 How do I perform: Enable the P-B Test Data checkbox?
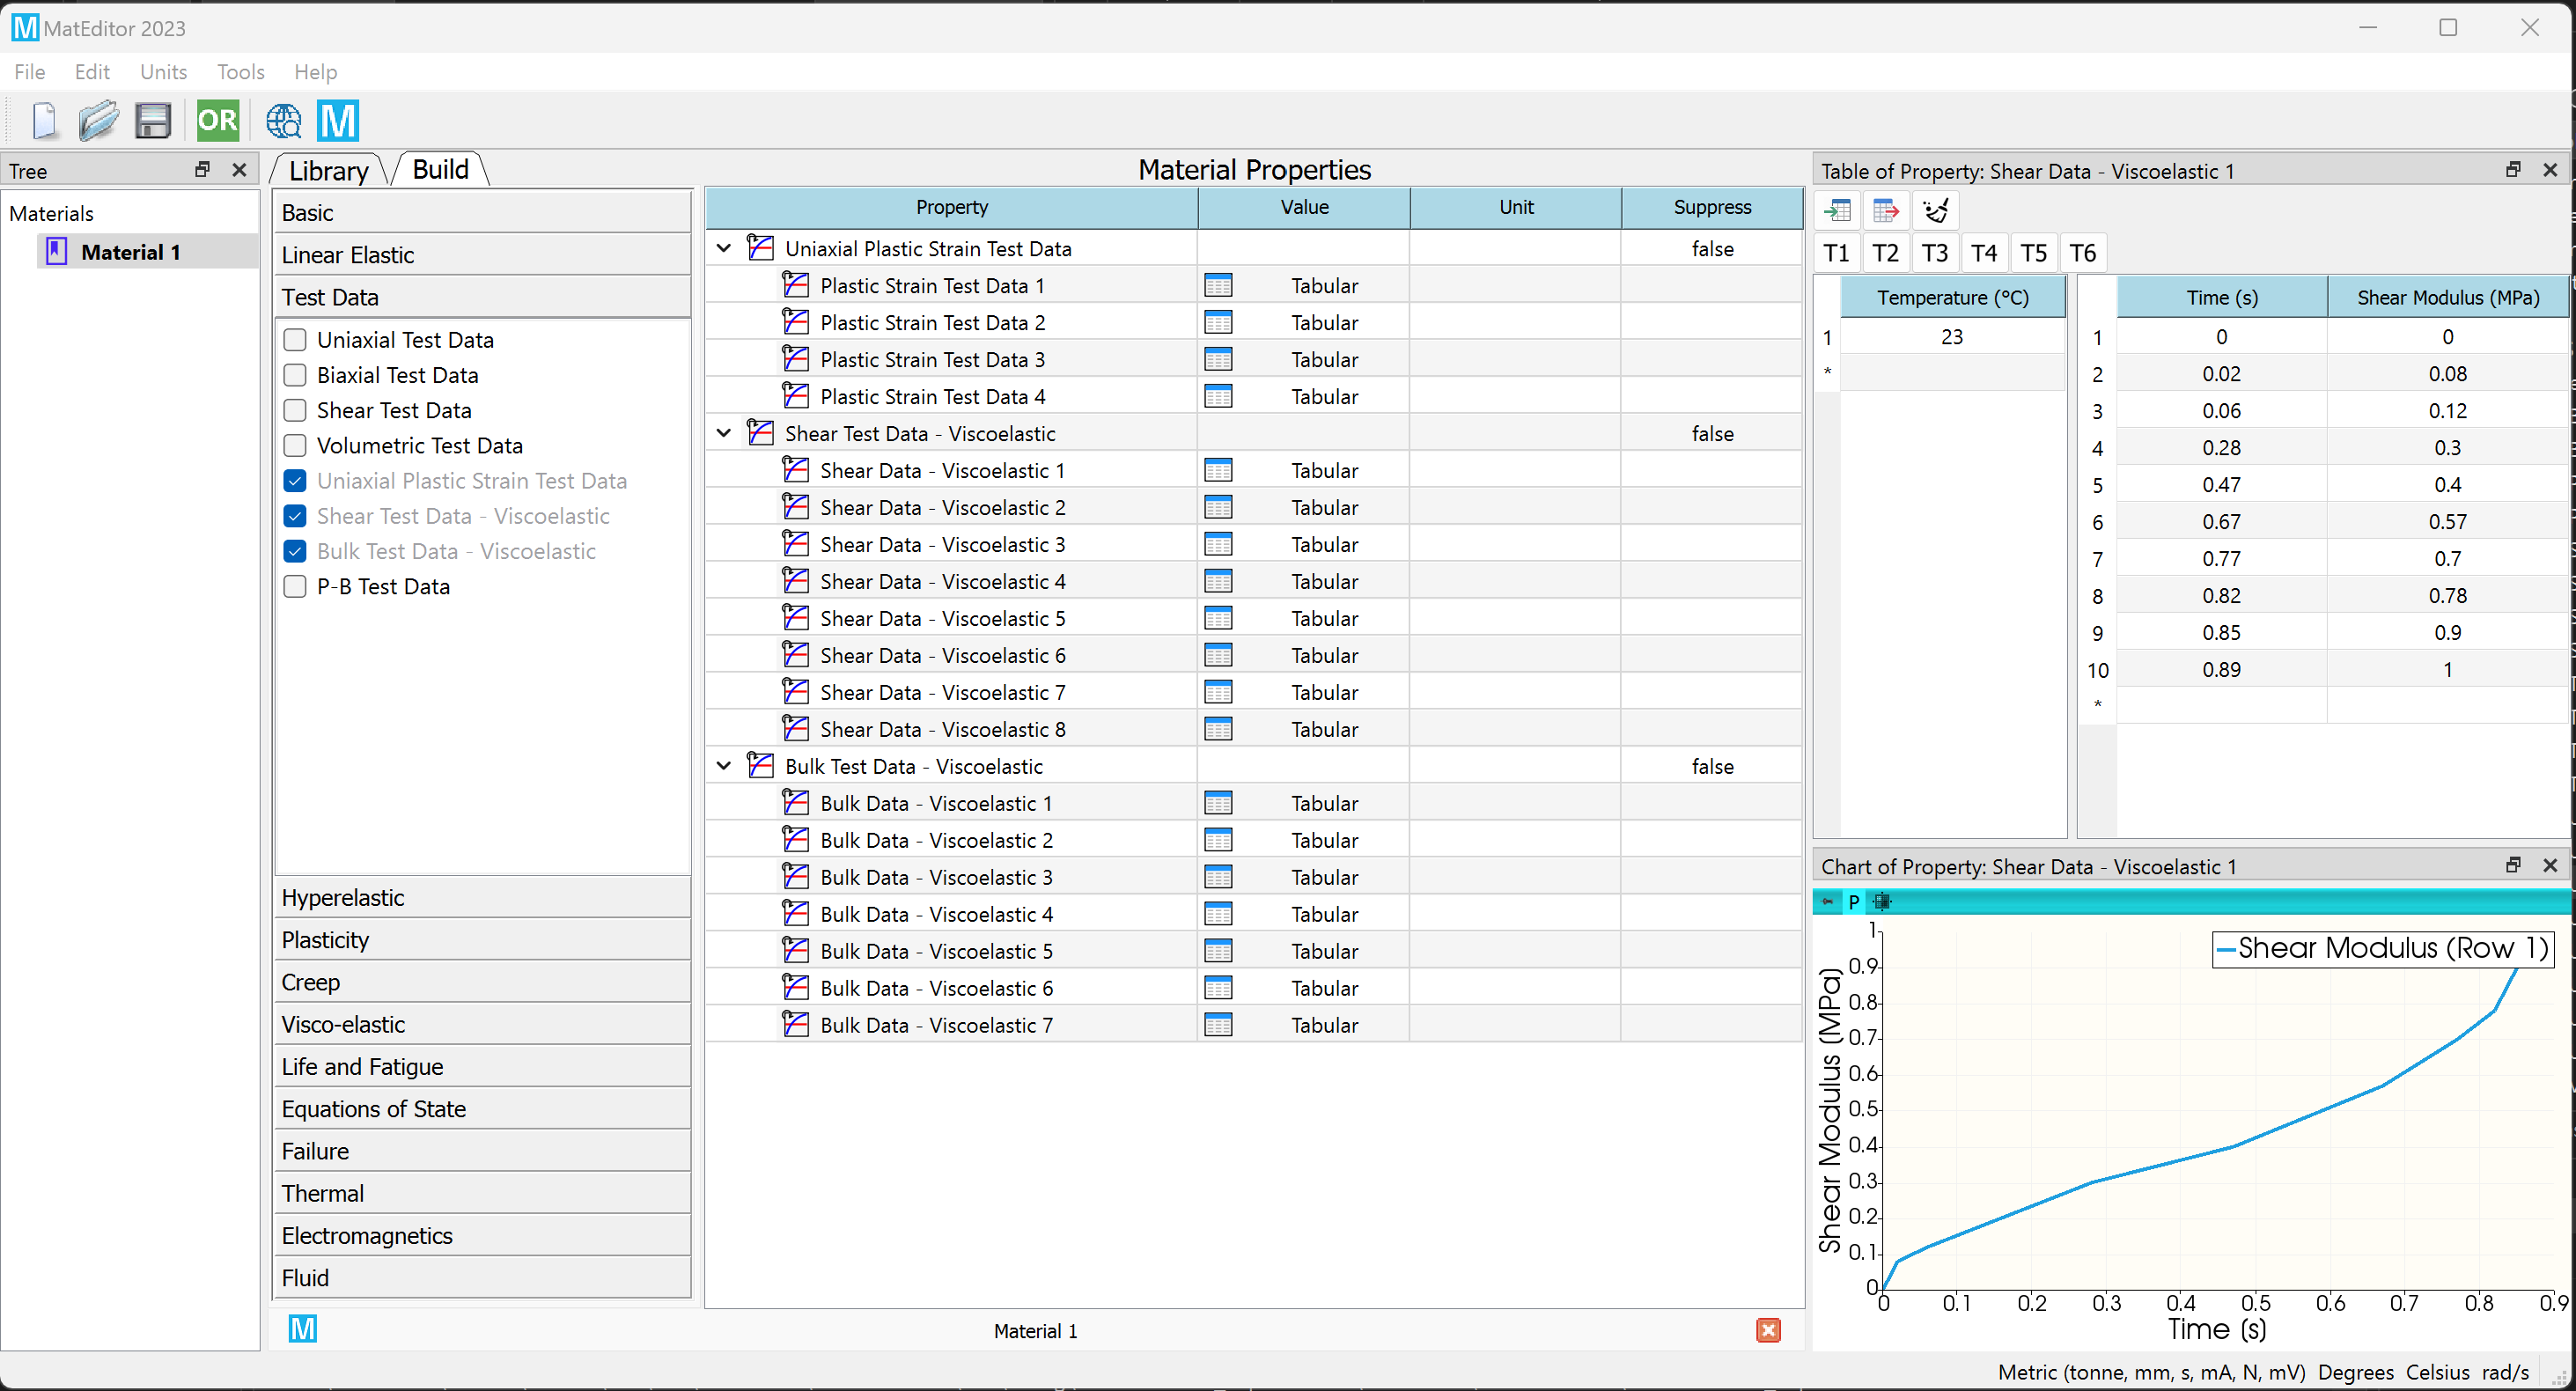(x=297, y=585)
